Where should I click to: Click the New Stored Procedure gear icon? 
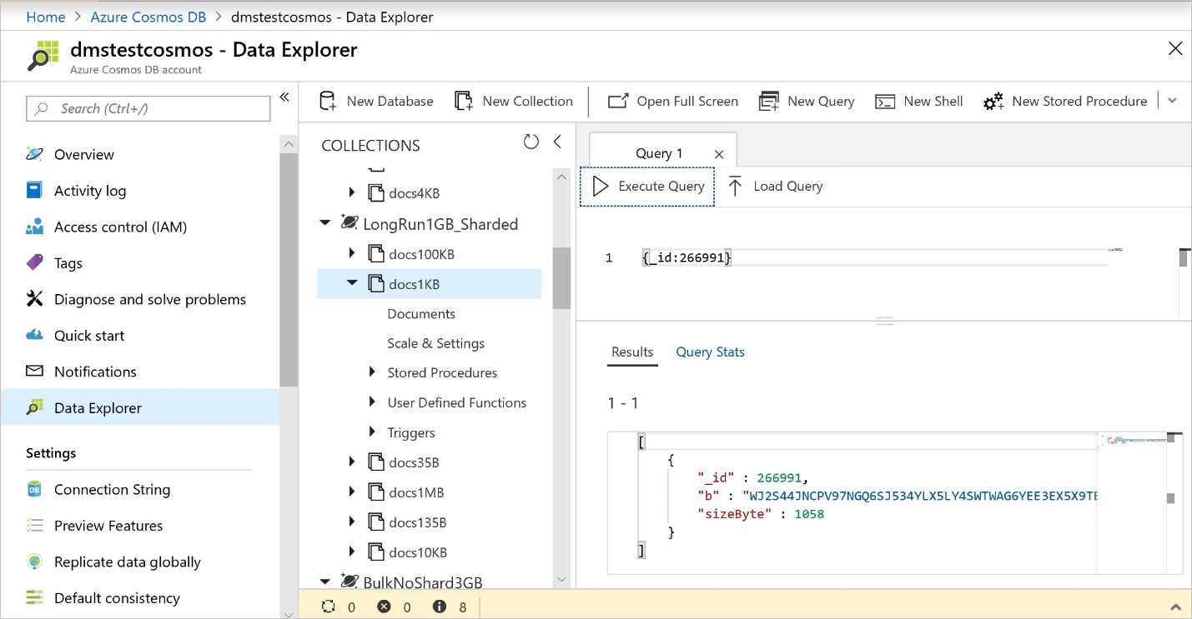993,102
